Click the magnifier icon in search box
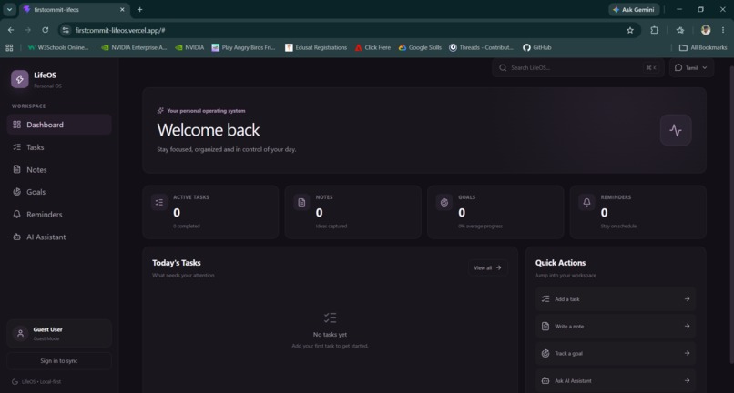734x393 pixels. point(503,68)
